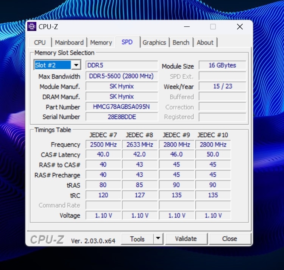Screen dimensions: 284x270
Task: Expand the Tools dropdown arrow
Action: tap(158, 239)
